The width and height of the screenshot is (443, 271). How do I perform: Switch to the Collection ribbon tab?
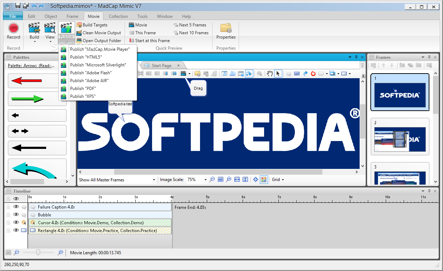point(118,16)
